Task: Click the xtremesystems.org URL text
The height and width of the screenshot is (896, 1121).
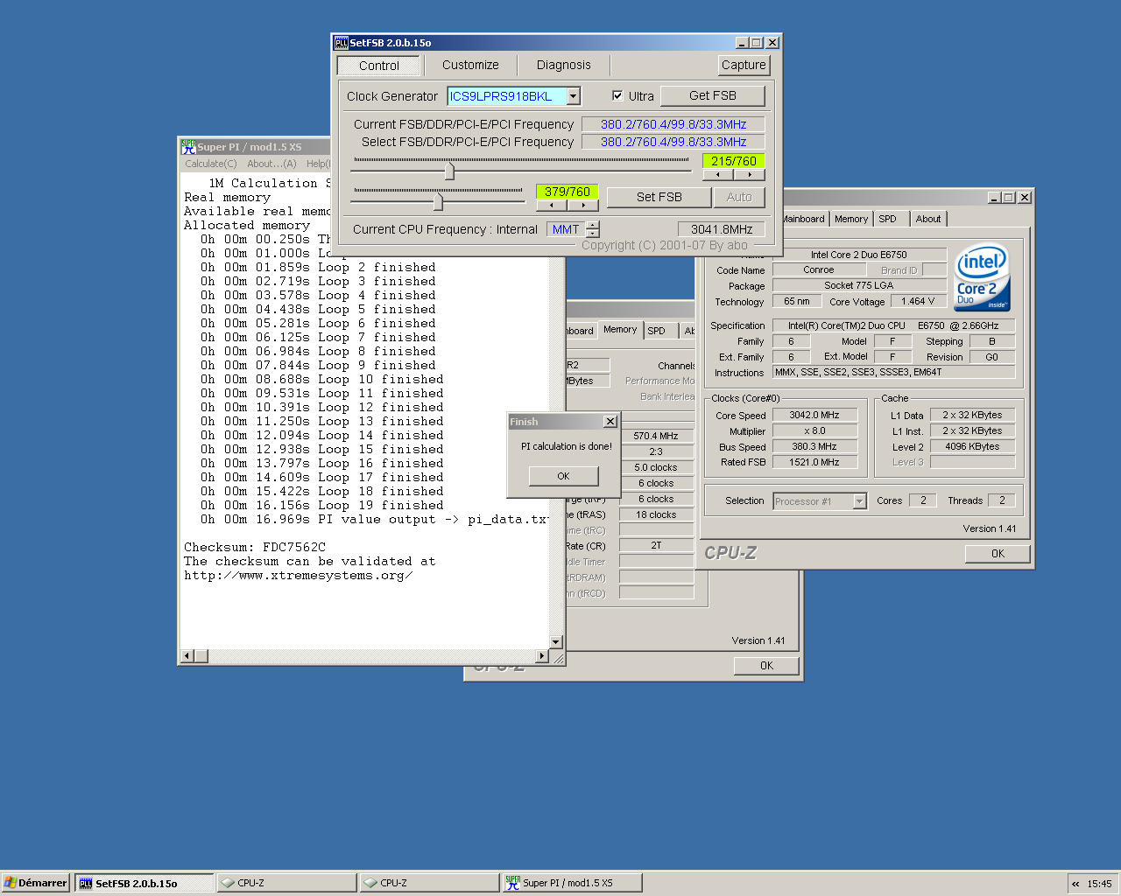Action: coord(298,575)
